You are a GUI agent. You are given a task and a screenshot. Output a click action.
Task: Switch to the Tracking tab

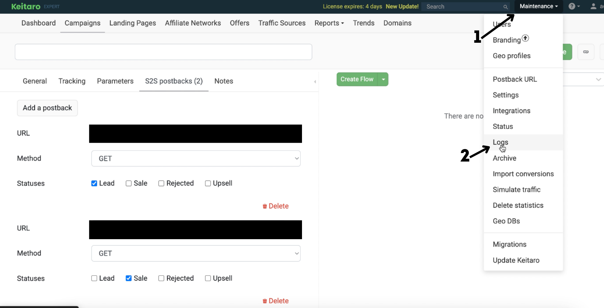click(x=72, y=81)
